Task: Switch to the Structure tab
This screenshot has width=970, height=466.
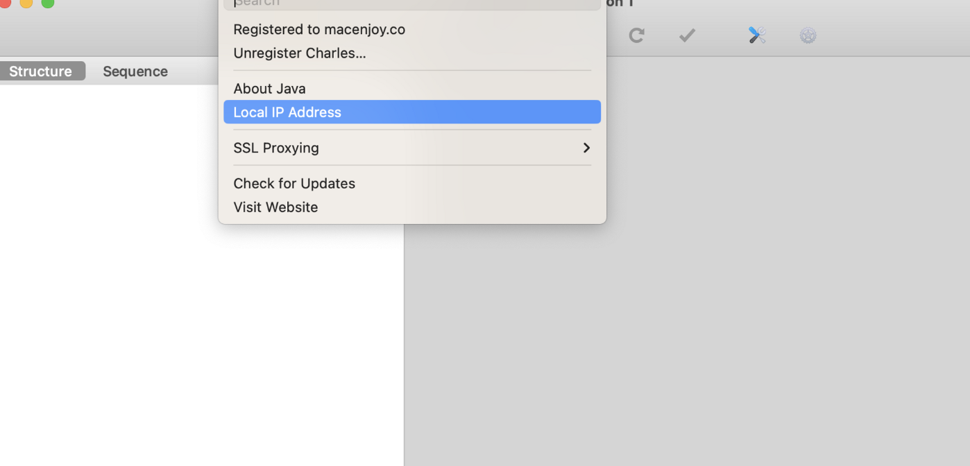Action: coord(40,71)
